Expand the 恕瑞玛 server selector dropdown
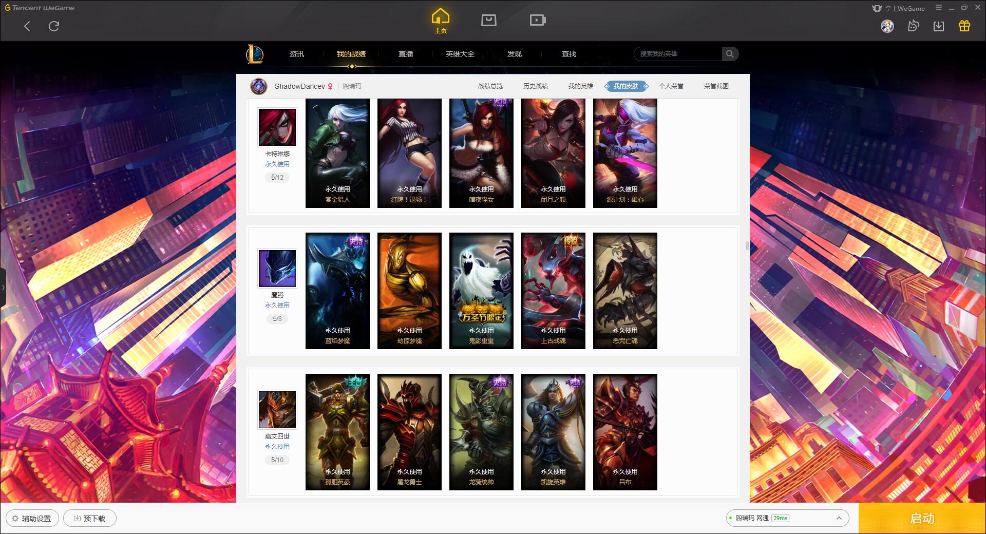Screen dimensions: 986x534 [787, 518]
